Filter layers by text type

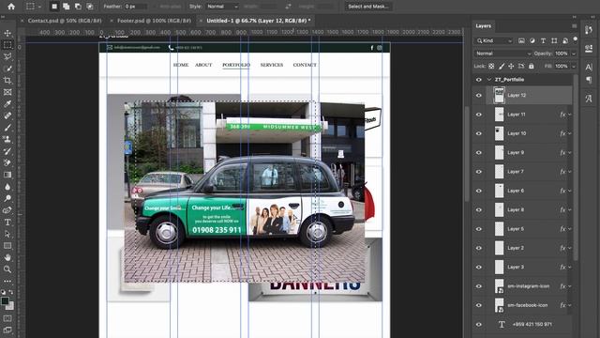pos(543,40)
